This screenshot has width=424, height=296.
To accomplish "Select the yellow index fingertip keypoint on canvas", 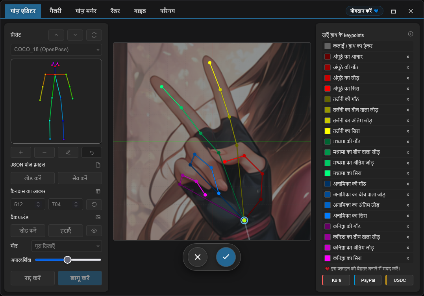I will click(209, 63).
